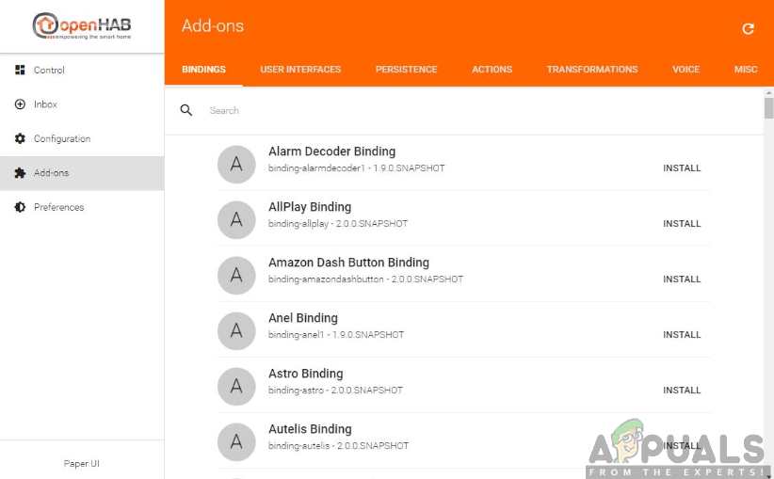Open Inbox in the sidebar

82,104
